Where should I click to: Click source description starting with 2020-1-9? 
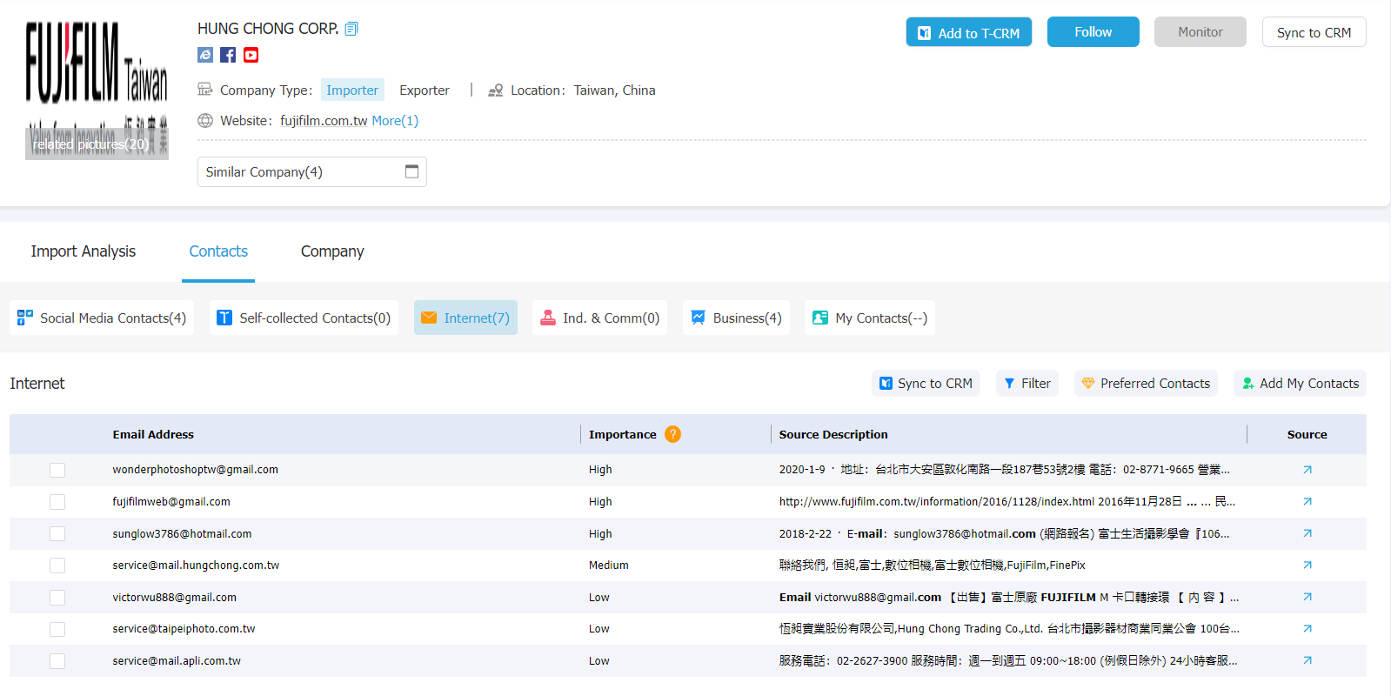(1004, 470)
